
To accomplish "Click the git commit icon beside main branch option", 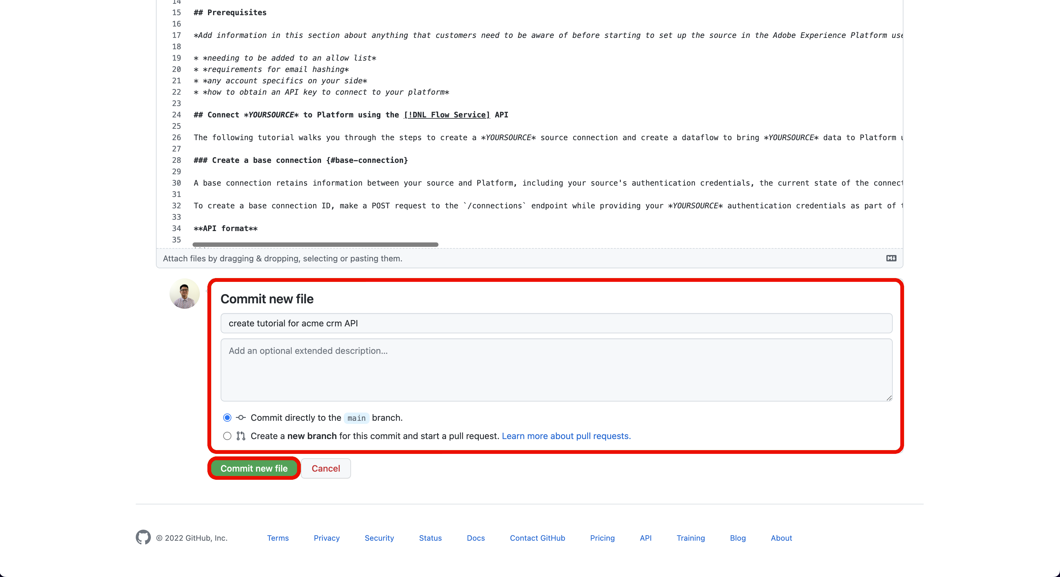I will [241, 418].
